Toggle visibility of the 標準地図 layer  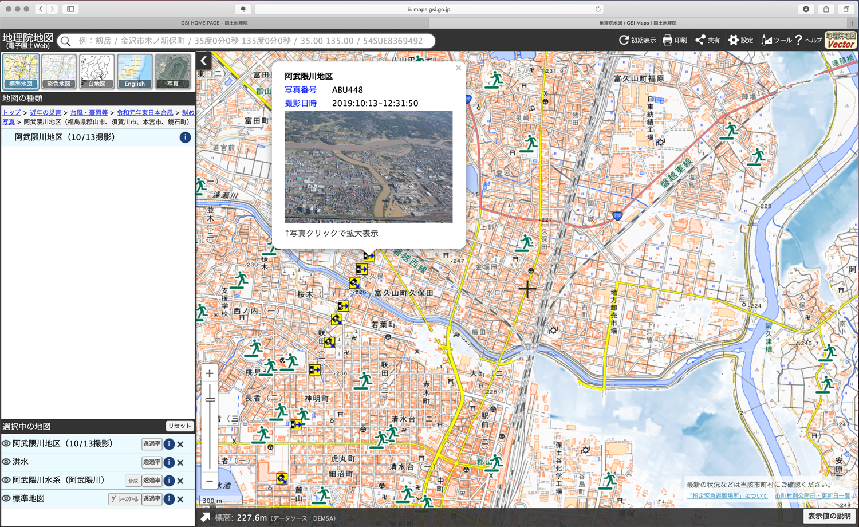[6, 498]
